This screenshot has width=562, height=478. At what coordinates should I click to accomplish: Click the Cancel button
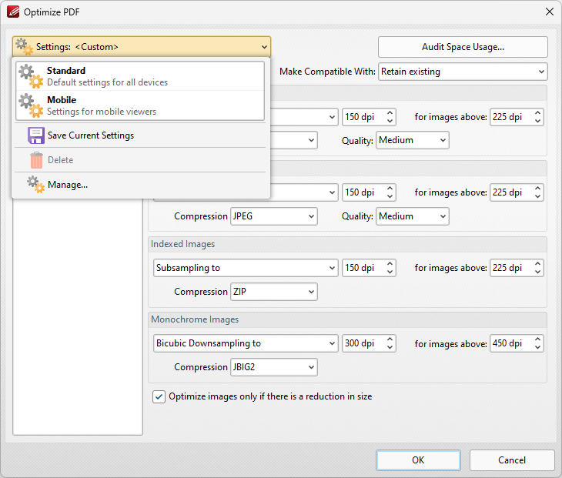pyautogui.click(x=512, y=460)
